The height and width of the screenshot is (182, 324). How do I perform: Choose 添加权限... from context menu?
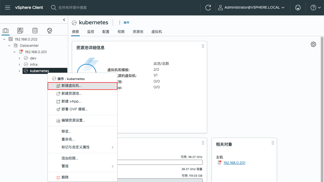tap(83, 158)
